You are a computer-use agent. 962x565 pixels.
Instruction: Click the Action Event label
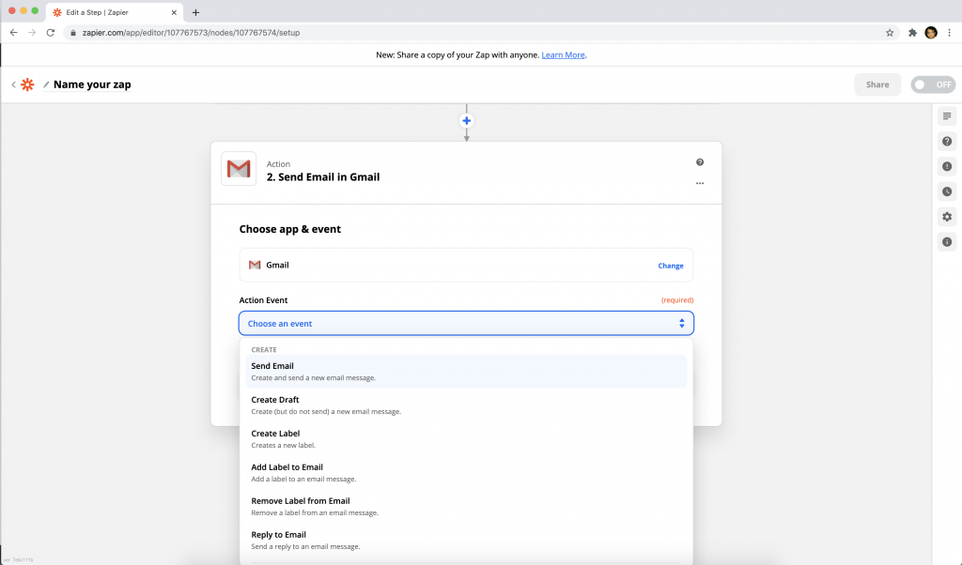pyautogui.click(x=263, y=300)
